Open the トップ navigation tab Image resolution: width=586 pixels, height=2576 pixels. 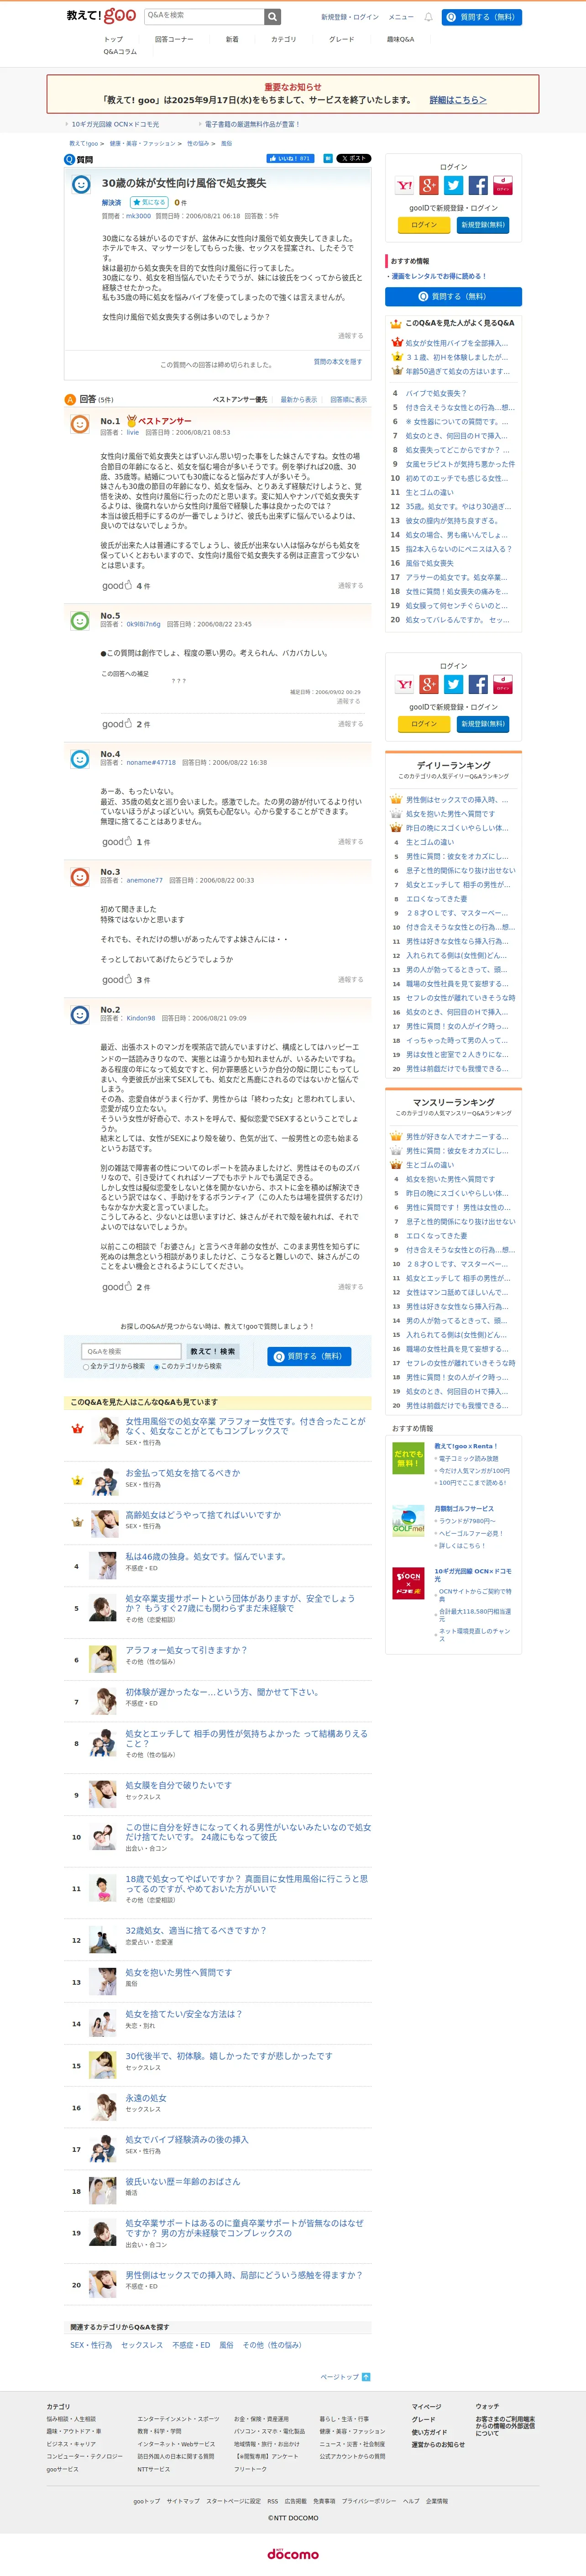[x=114, y=39]
